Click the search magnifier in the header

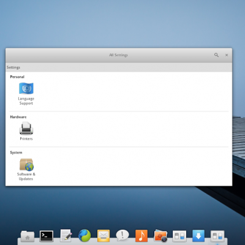click(x=216, y=55)
